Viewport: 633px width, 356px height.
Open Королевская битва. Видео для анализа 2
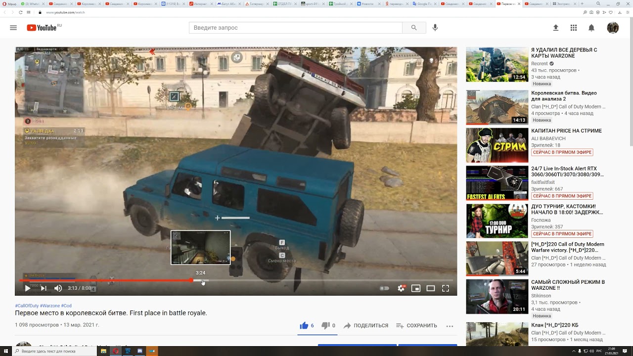[x=564, y=96]
